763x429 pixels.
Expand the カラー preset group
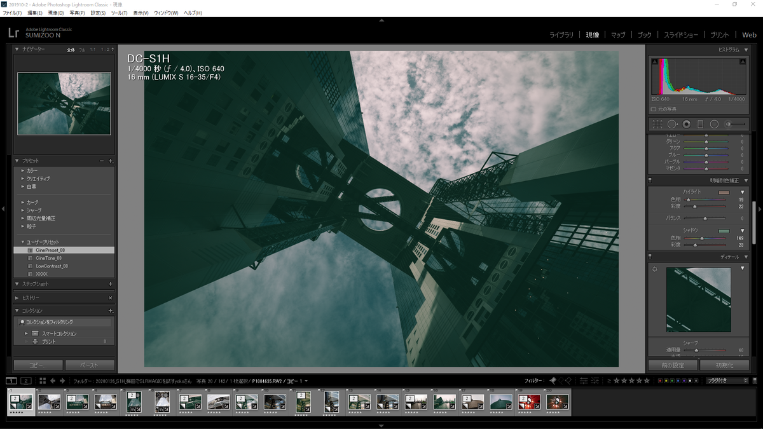click(x=24, y=171)
